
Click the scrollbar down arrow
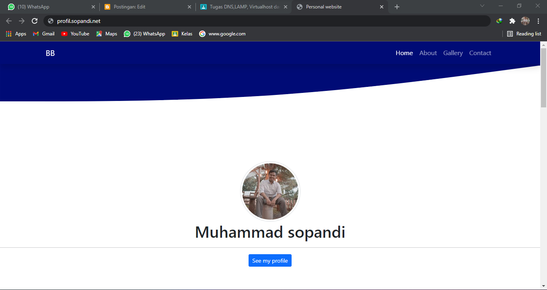tap(543, 286)
